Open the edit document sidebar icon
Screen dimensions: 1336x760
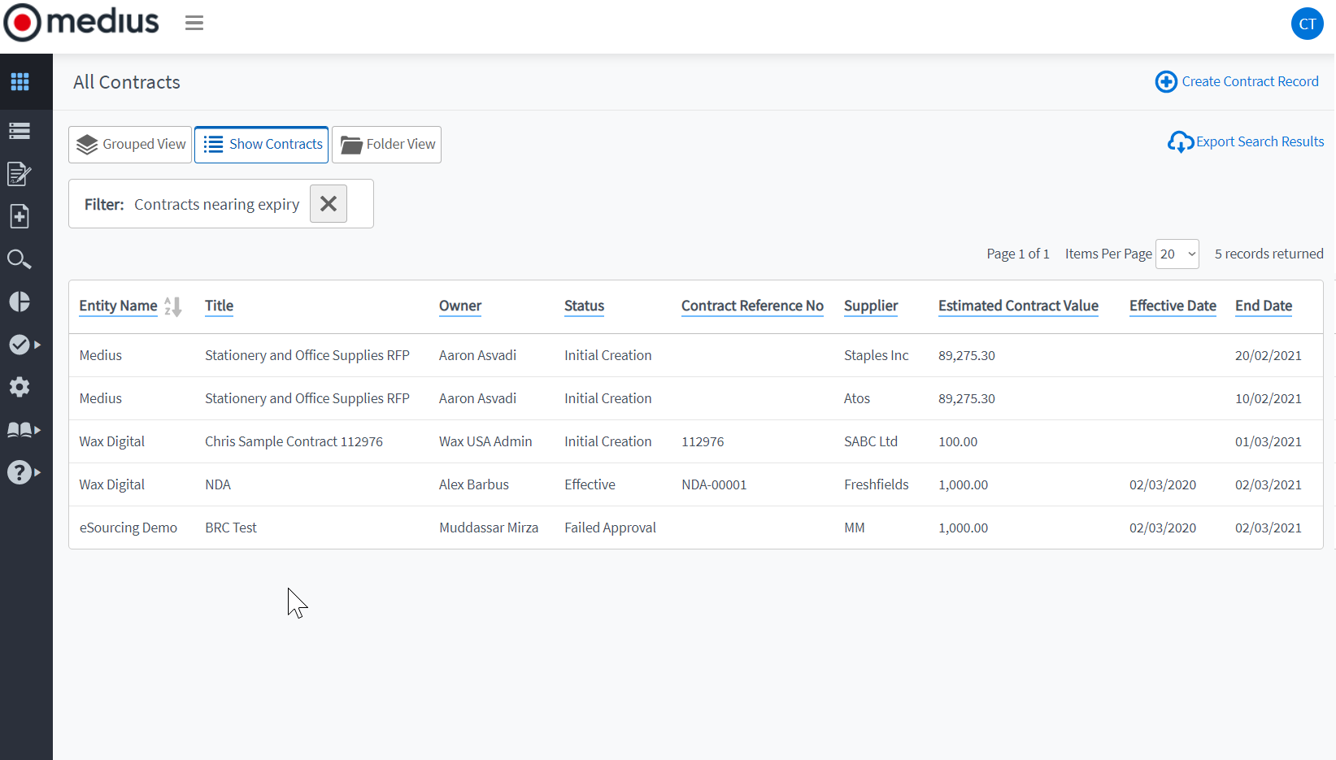tap(20, 173)
